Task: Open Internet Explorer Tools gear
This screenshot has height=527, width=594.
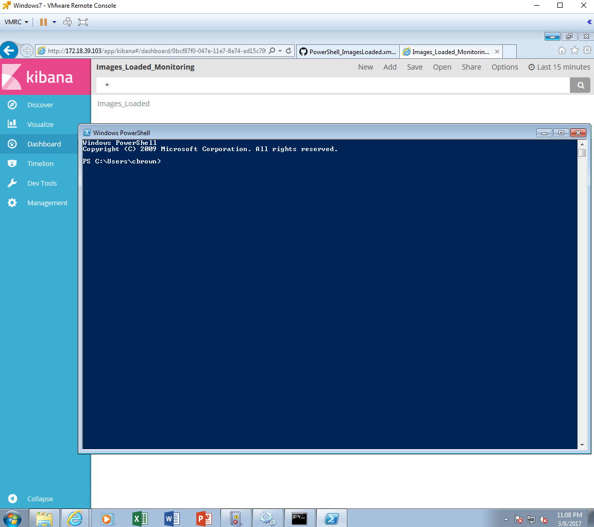Action: point(587,51)
